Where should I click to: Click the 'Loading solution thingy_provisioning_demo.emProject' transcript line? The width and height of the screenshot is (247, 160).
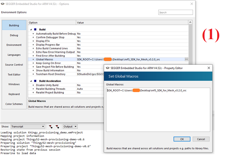tap(42, 133)
